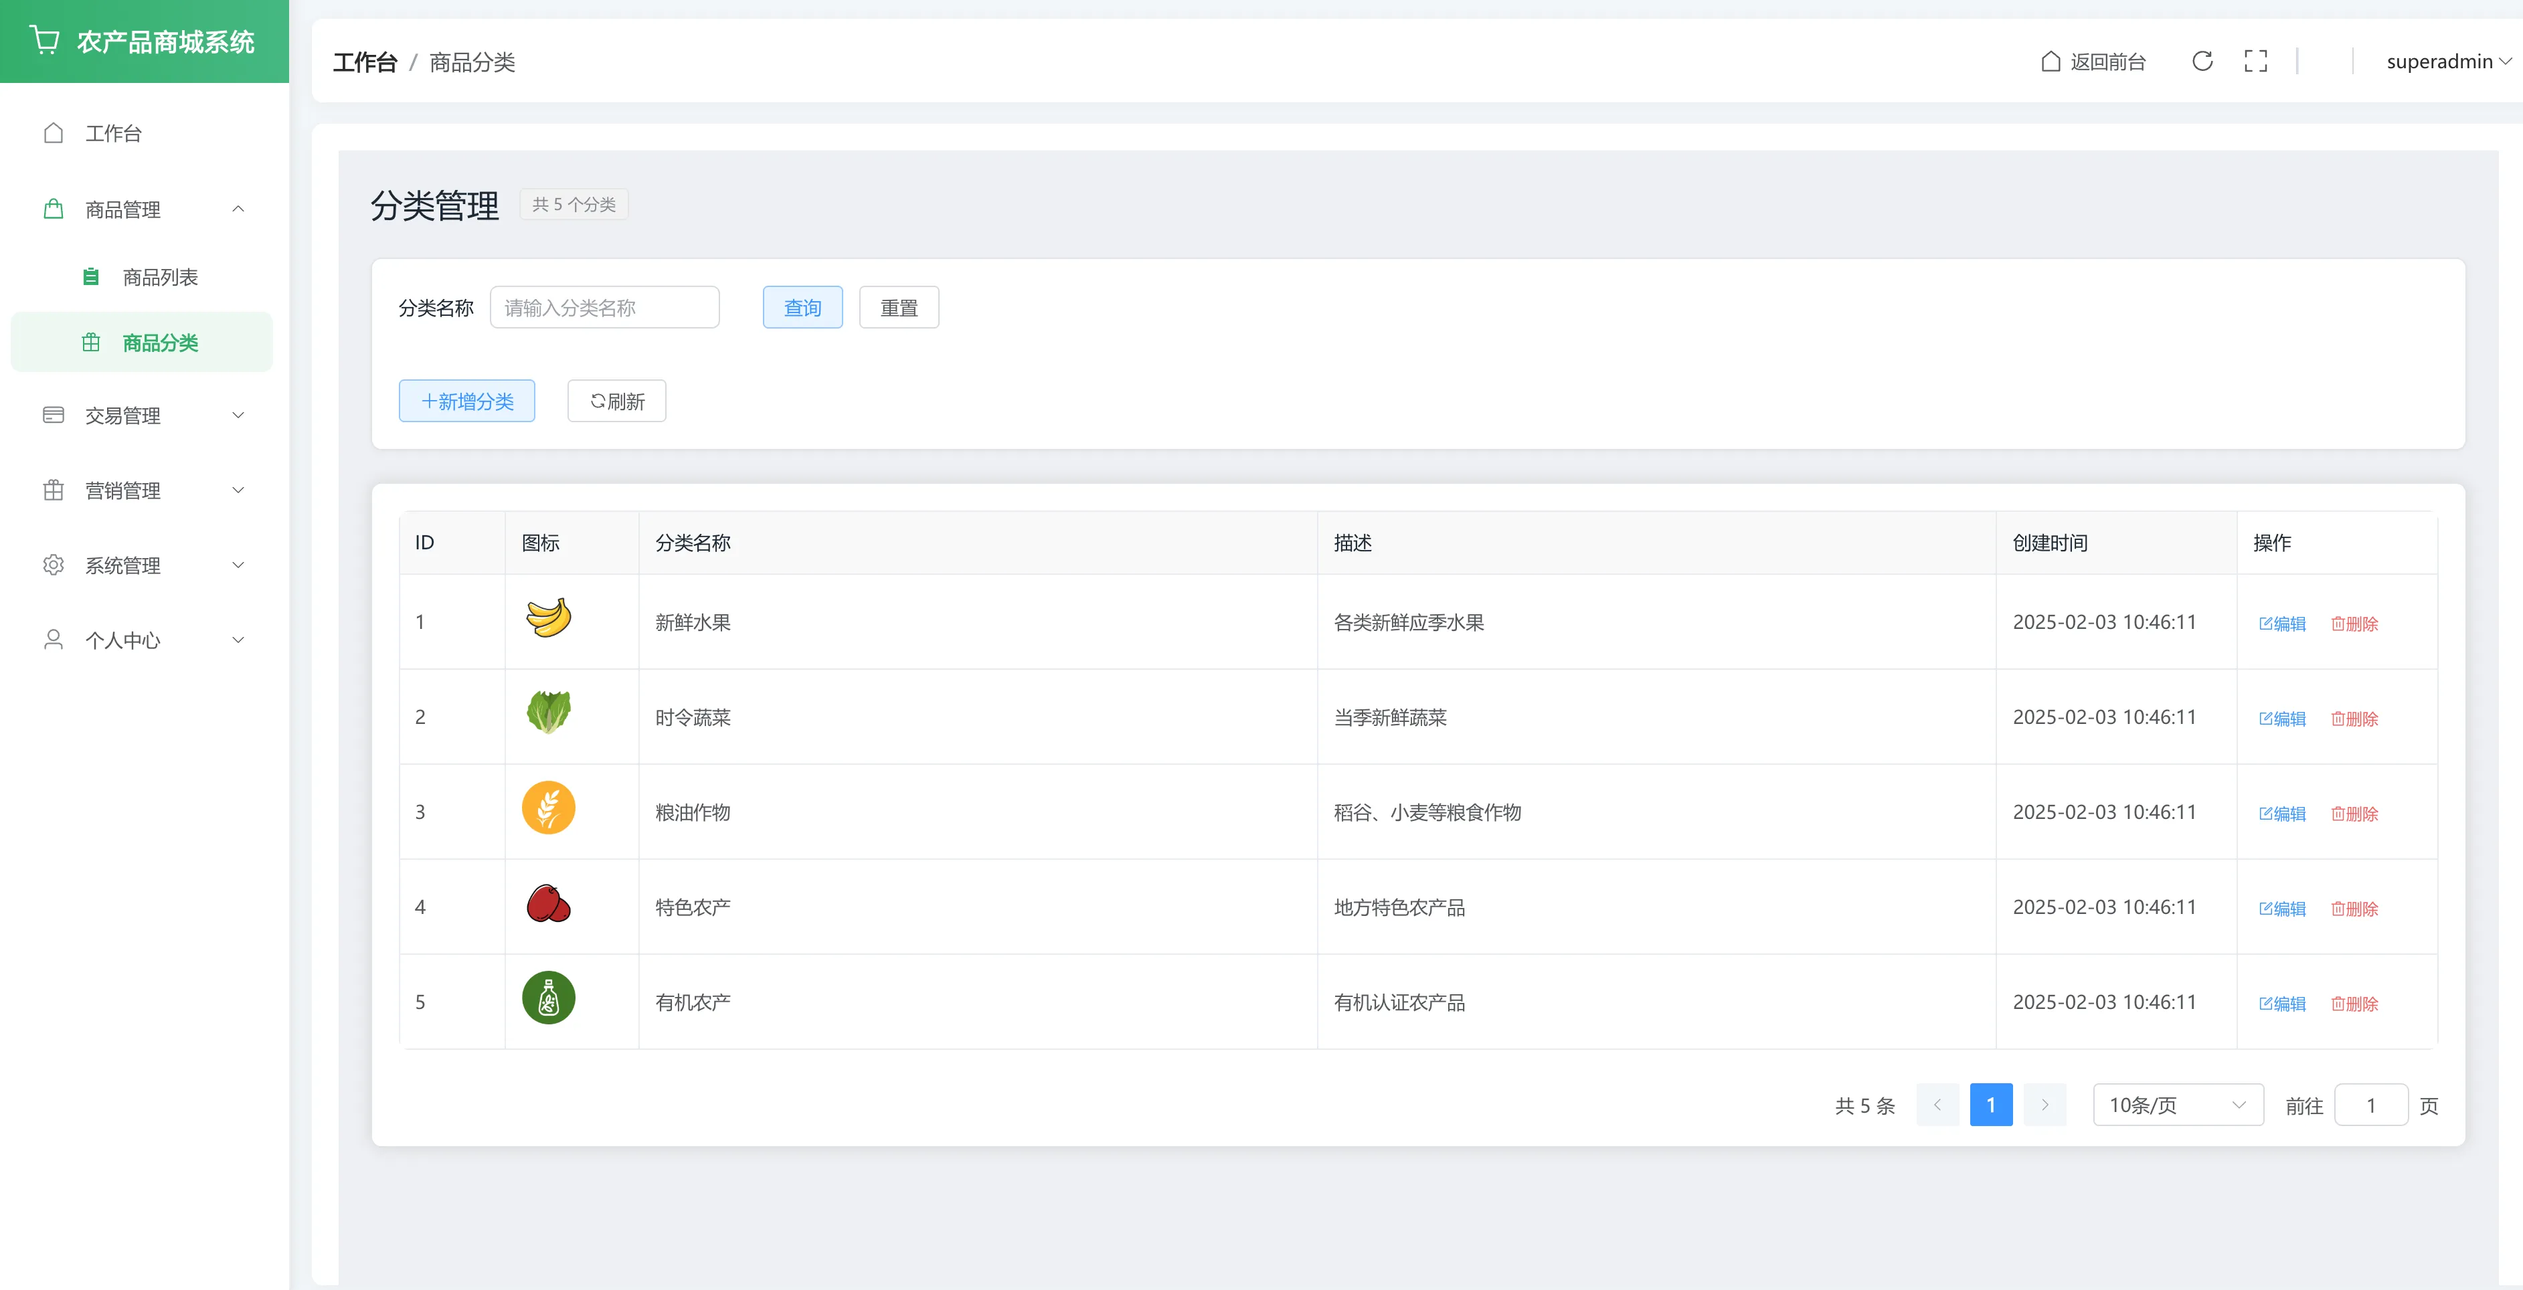The image size is (2523, 1290).
Task: Toggle fullscreen mode icon in header
Action: point(2255,62)
